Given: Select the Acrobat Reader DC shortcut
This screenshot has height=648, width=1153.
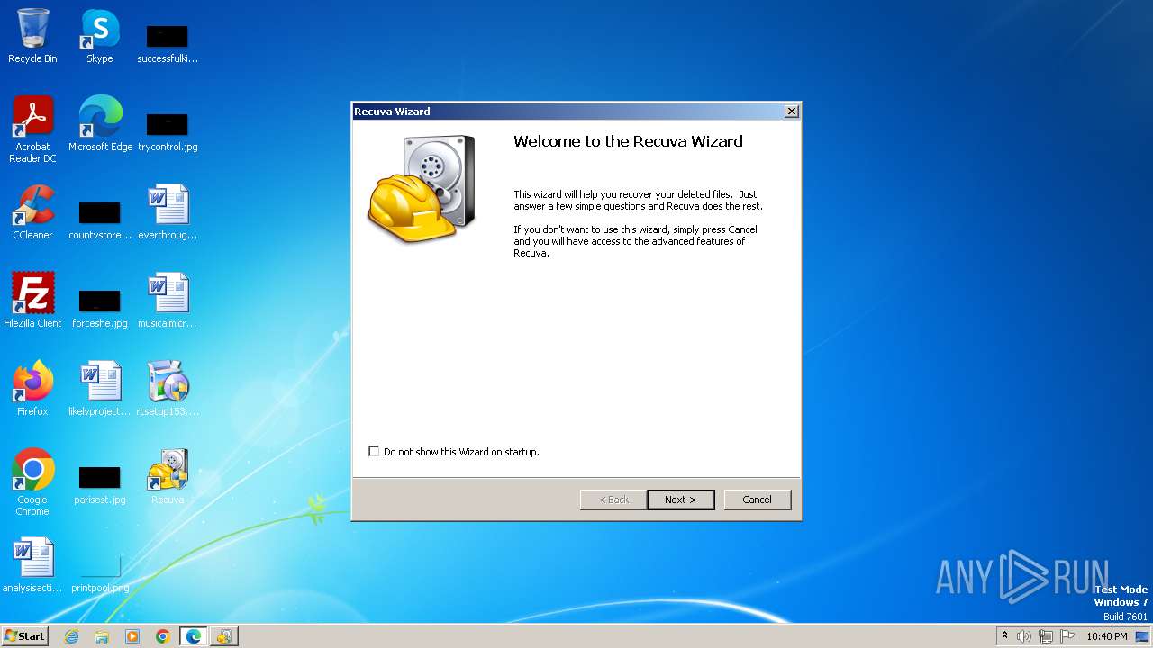Looking at the screenshot, I should pyautogui.click(x=32, y=130).
